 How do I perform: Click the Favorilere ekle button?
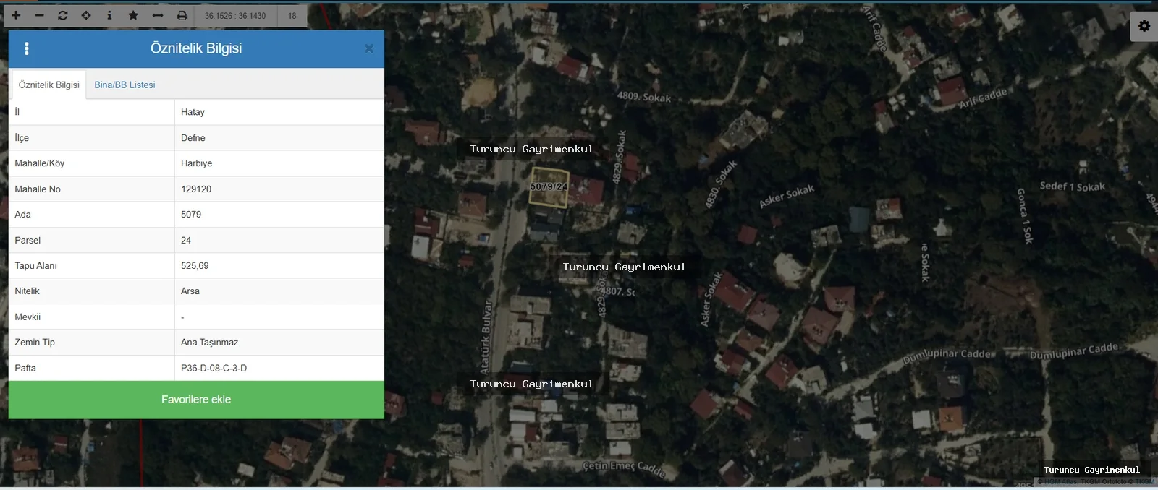point(196,400)
